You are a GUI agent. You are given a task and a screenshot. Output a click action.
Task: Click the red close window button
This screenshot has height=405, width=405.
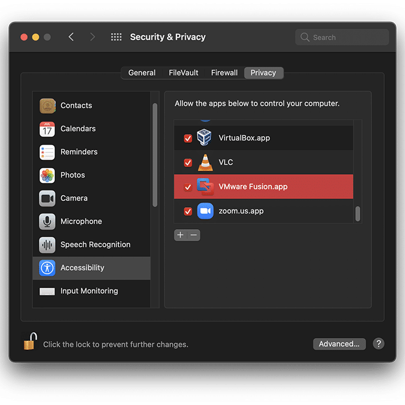coord(24,37)
